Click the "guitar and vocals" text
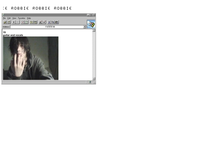 13,35
